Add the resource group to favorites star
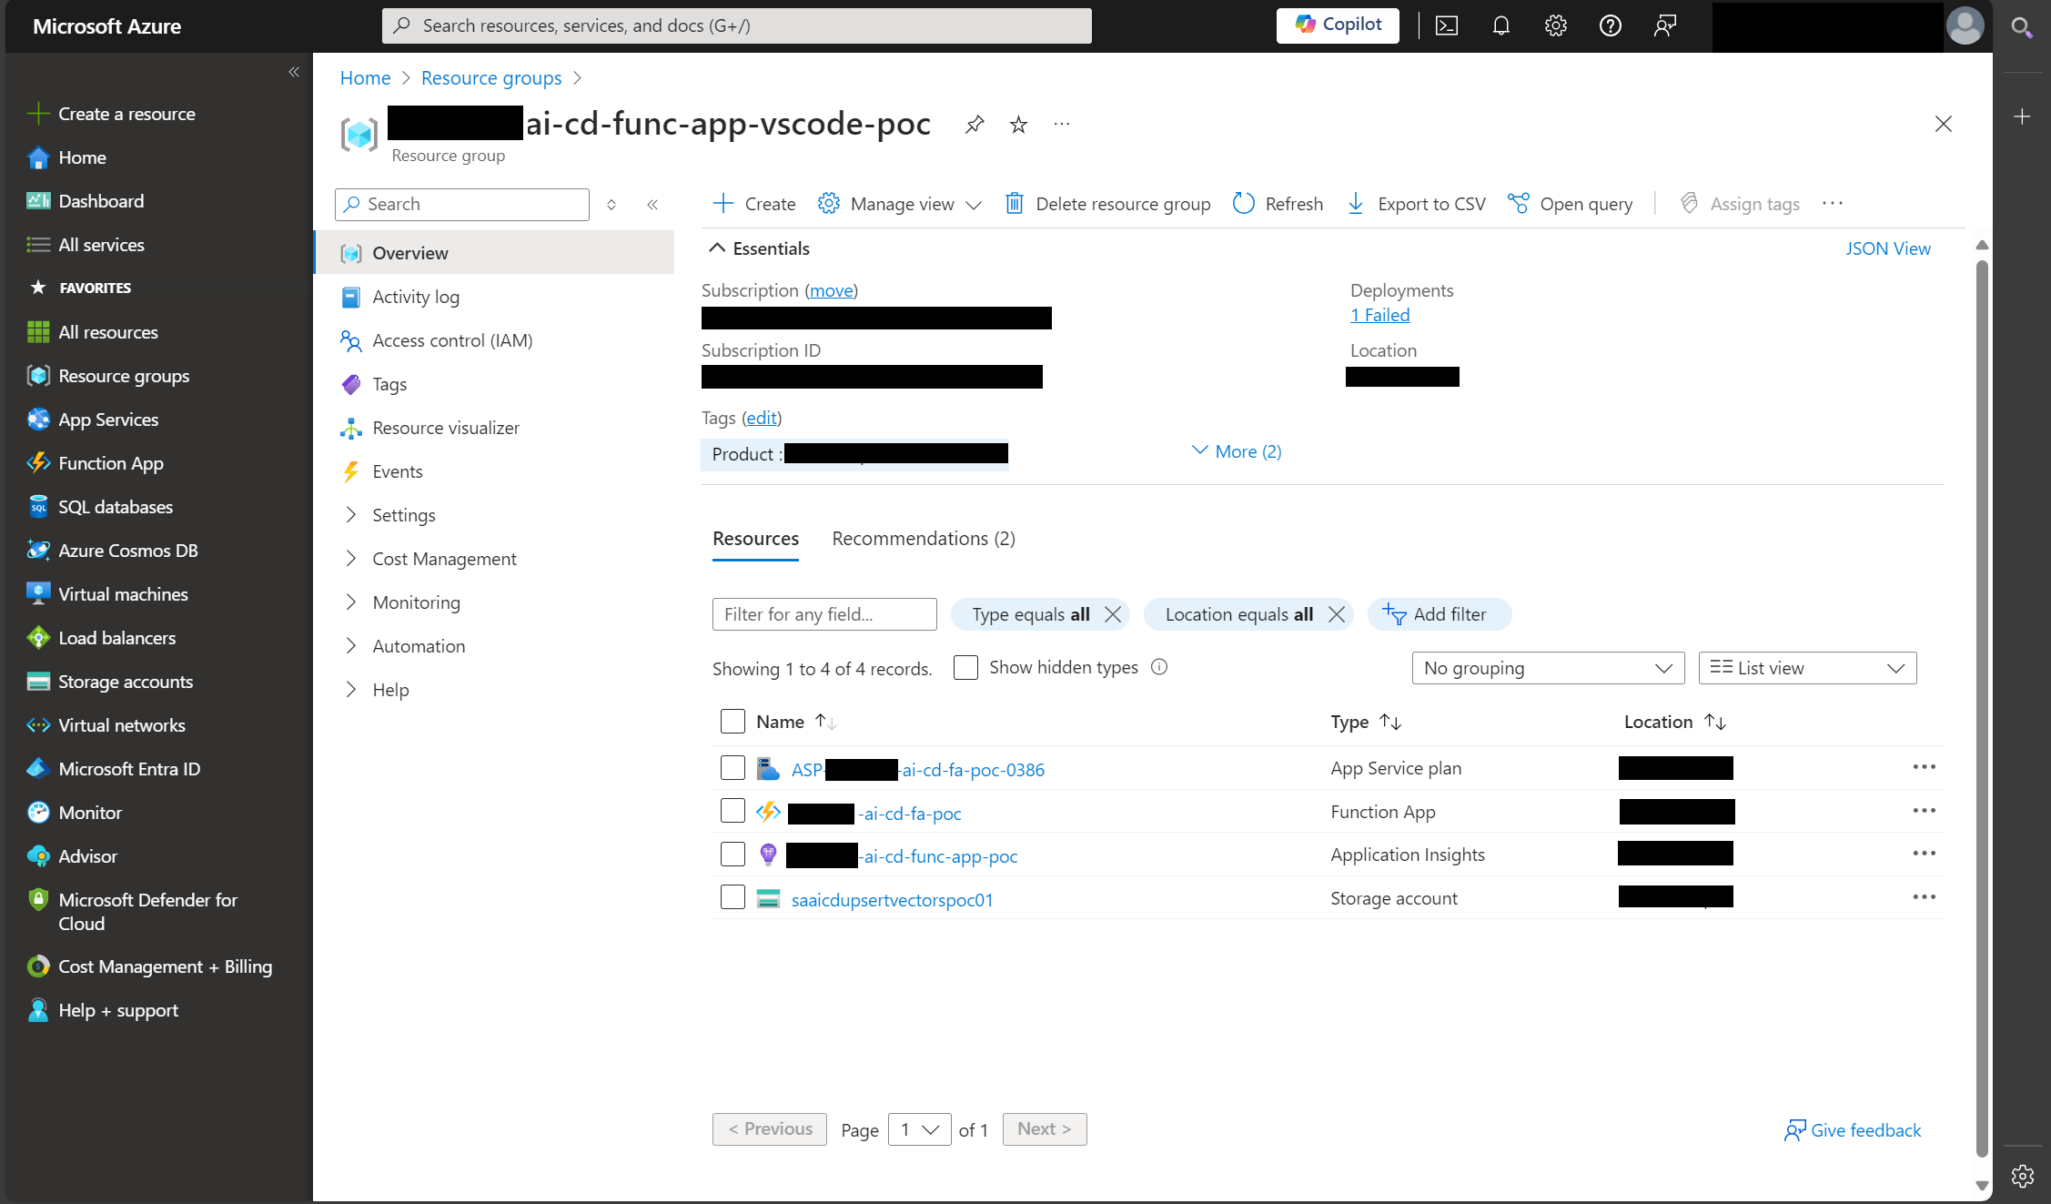This screenshot has height=1204, width=2051. coord(1017,124)
